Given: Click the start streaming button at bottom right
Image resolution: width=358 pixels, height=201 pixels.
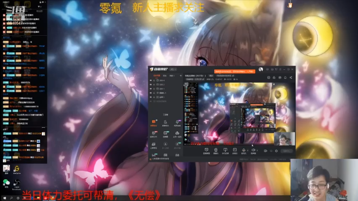Looking at the screenshot, I should (x=286, y=151).
